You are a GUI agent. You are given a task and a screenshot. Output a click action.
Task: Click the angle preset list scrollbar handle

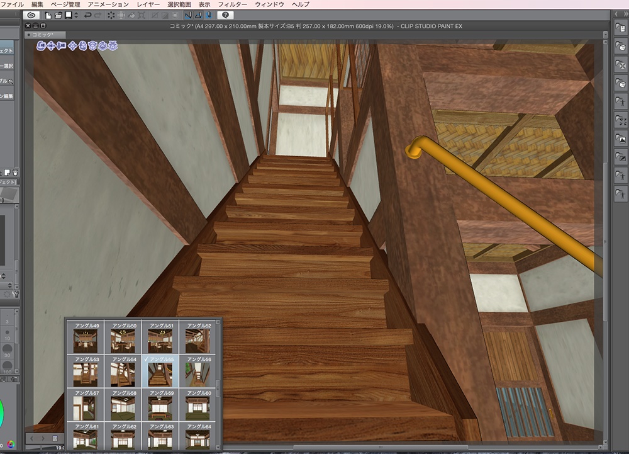(218, 388)
